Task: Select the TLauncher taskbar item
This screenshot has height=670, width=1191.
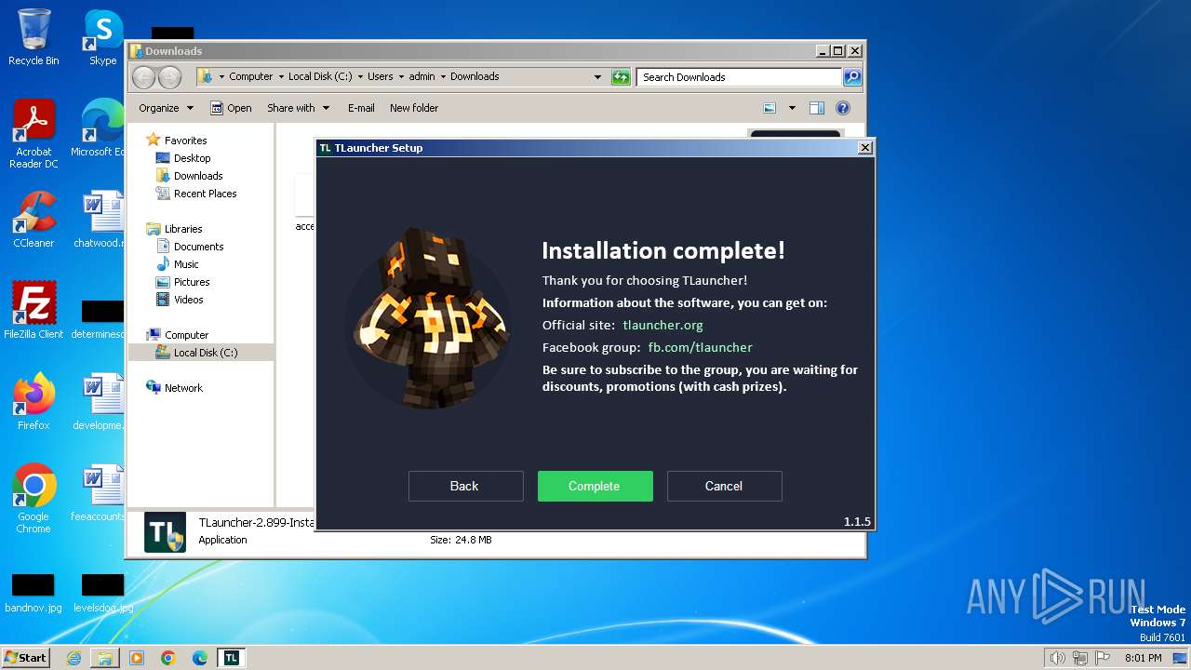Action: pos(232,658)
